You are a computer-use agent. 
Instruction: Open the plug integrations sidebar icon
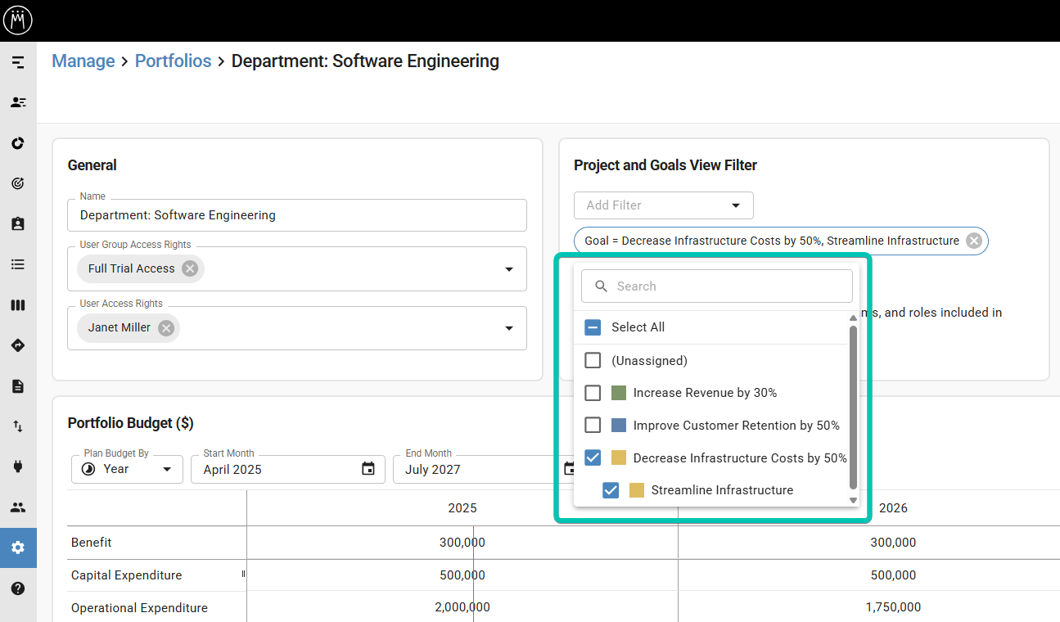coord(18,466)
